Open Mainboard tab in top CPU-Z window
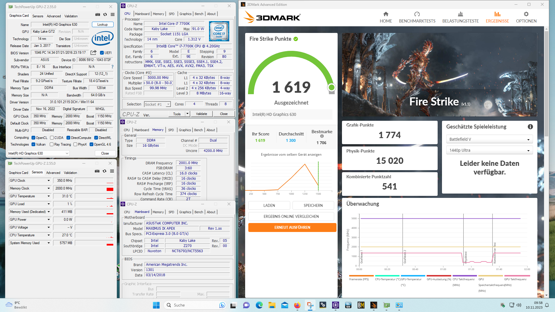This screenshot has width=555, height=312. pos(142,14)
